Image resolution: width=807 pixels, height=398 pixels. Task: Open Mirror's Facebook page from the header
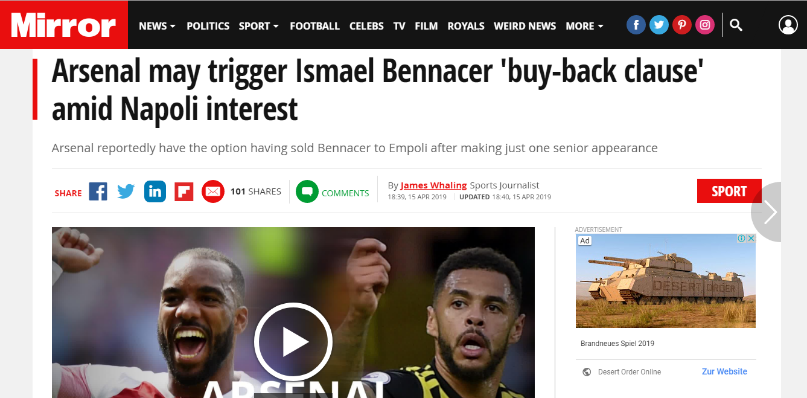click(636, 25)
